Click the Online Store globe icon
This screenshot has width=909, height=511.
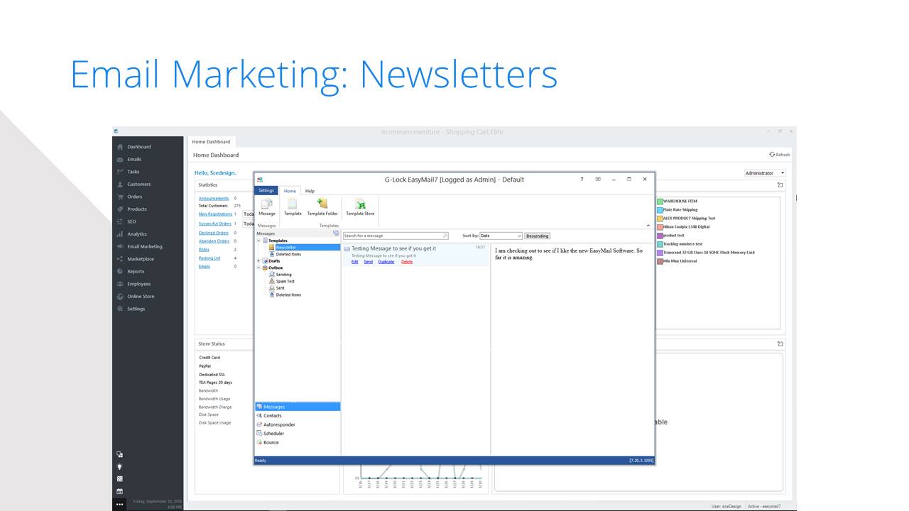point(120,297)
